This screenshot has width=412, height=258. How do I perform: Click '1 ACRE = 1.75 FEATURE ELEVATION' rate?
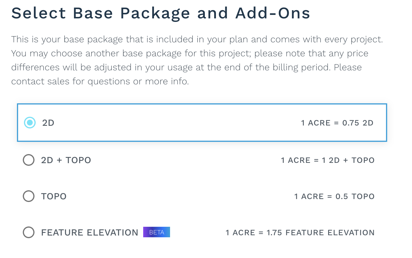coord(300,233)
